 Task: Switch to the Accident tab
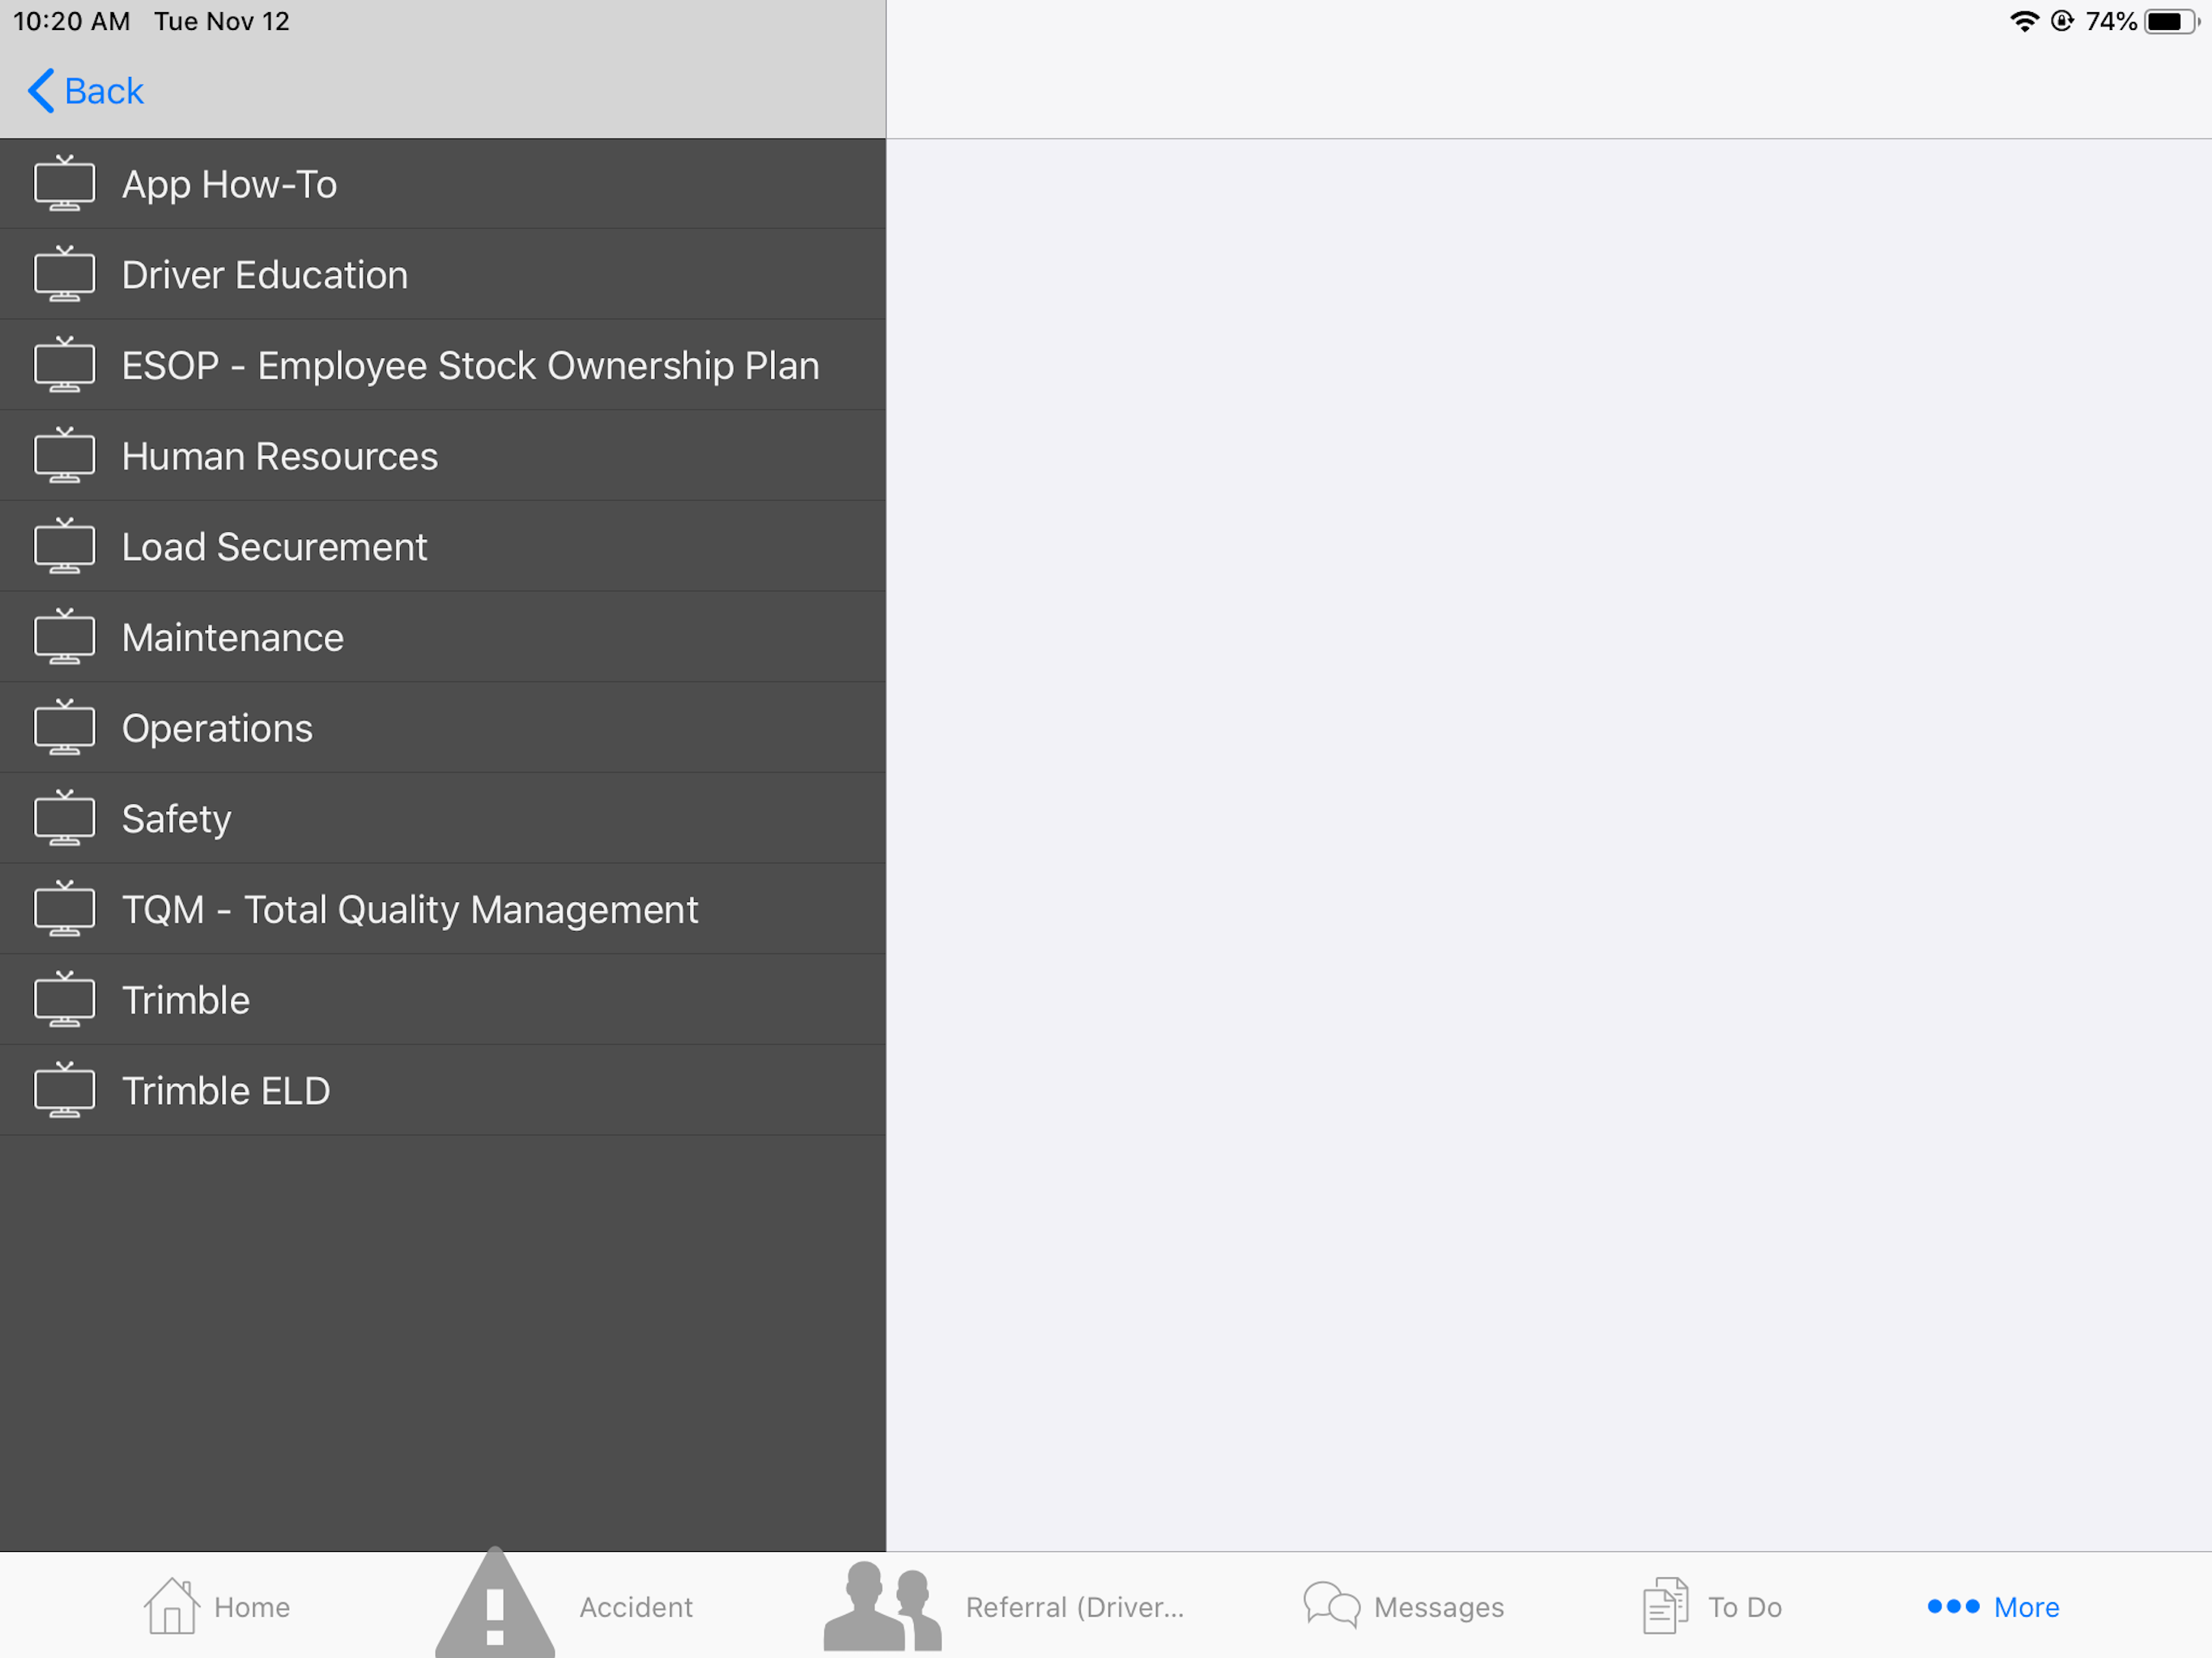click(x=636, y=1607)
